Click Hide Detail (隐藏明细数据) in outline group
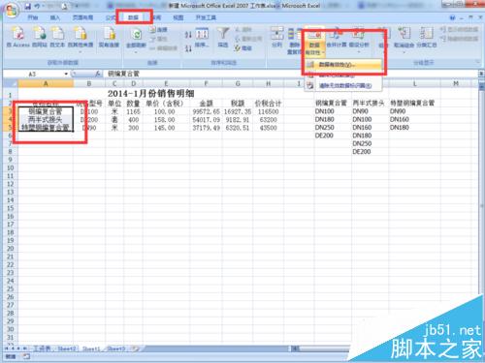The height and width of the screenshot is (363, 485). pyautogui.click(x=460, y=39)
